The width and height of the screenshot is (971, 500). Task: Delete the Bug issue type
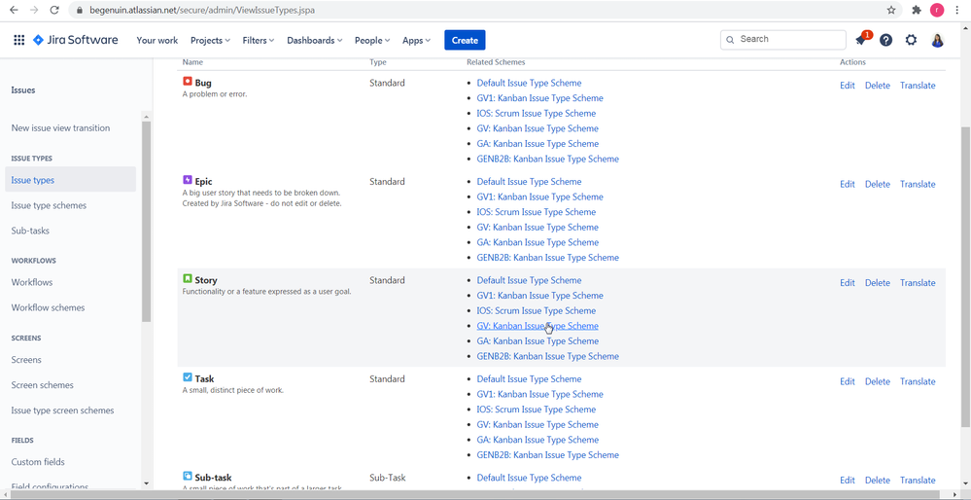878,86
